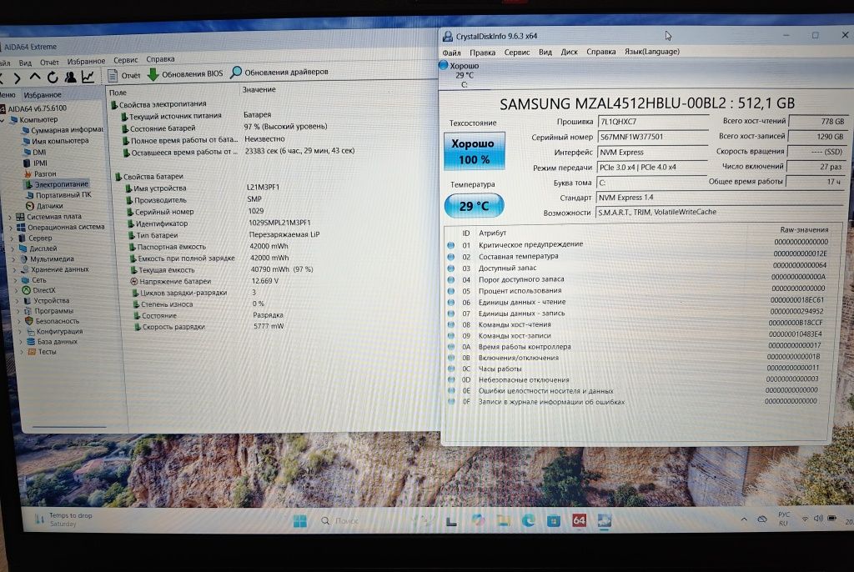Click the user silhouette icon in AIDA64 toolbar
The height and width of the screenshot is (572, 854).
coord(70,77)
